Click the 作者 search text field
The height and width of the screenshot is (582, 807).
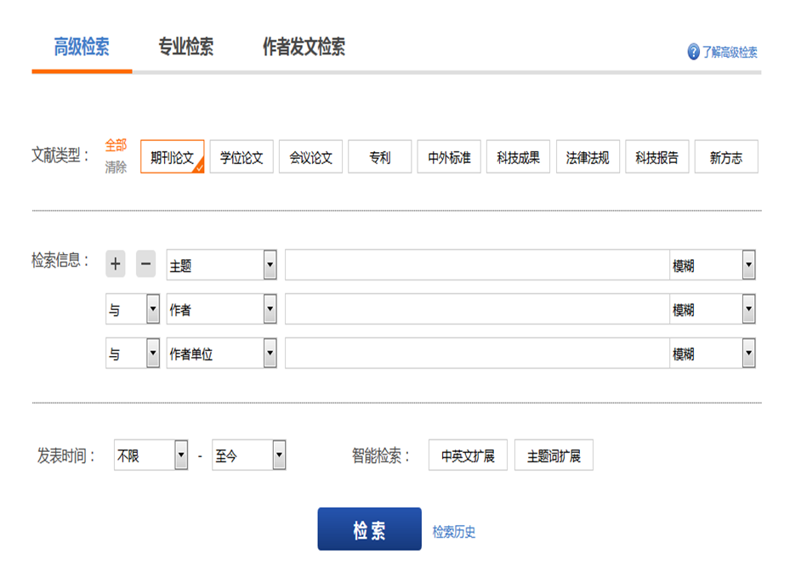tap(477, 309)
